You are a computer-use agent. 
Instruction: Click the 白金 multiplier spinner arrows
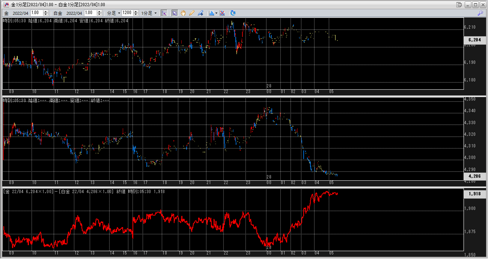pyautogui.click(x=99, y=13)
